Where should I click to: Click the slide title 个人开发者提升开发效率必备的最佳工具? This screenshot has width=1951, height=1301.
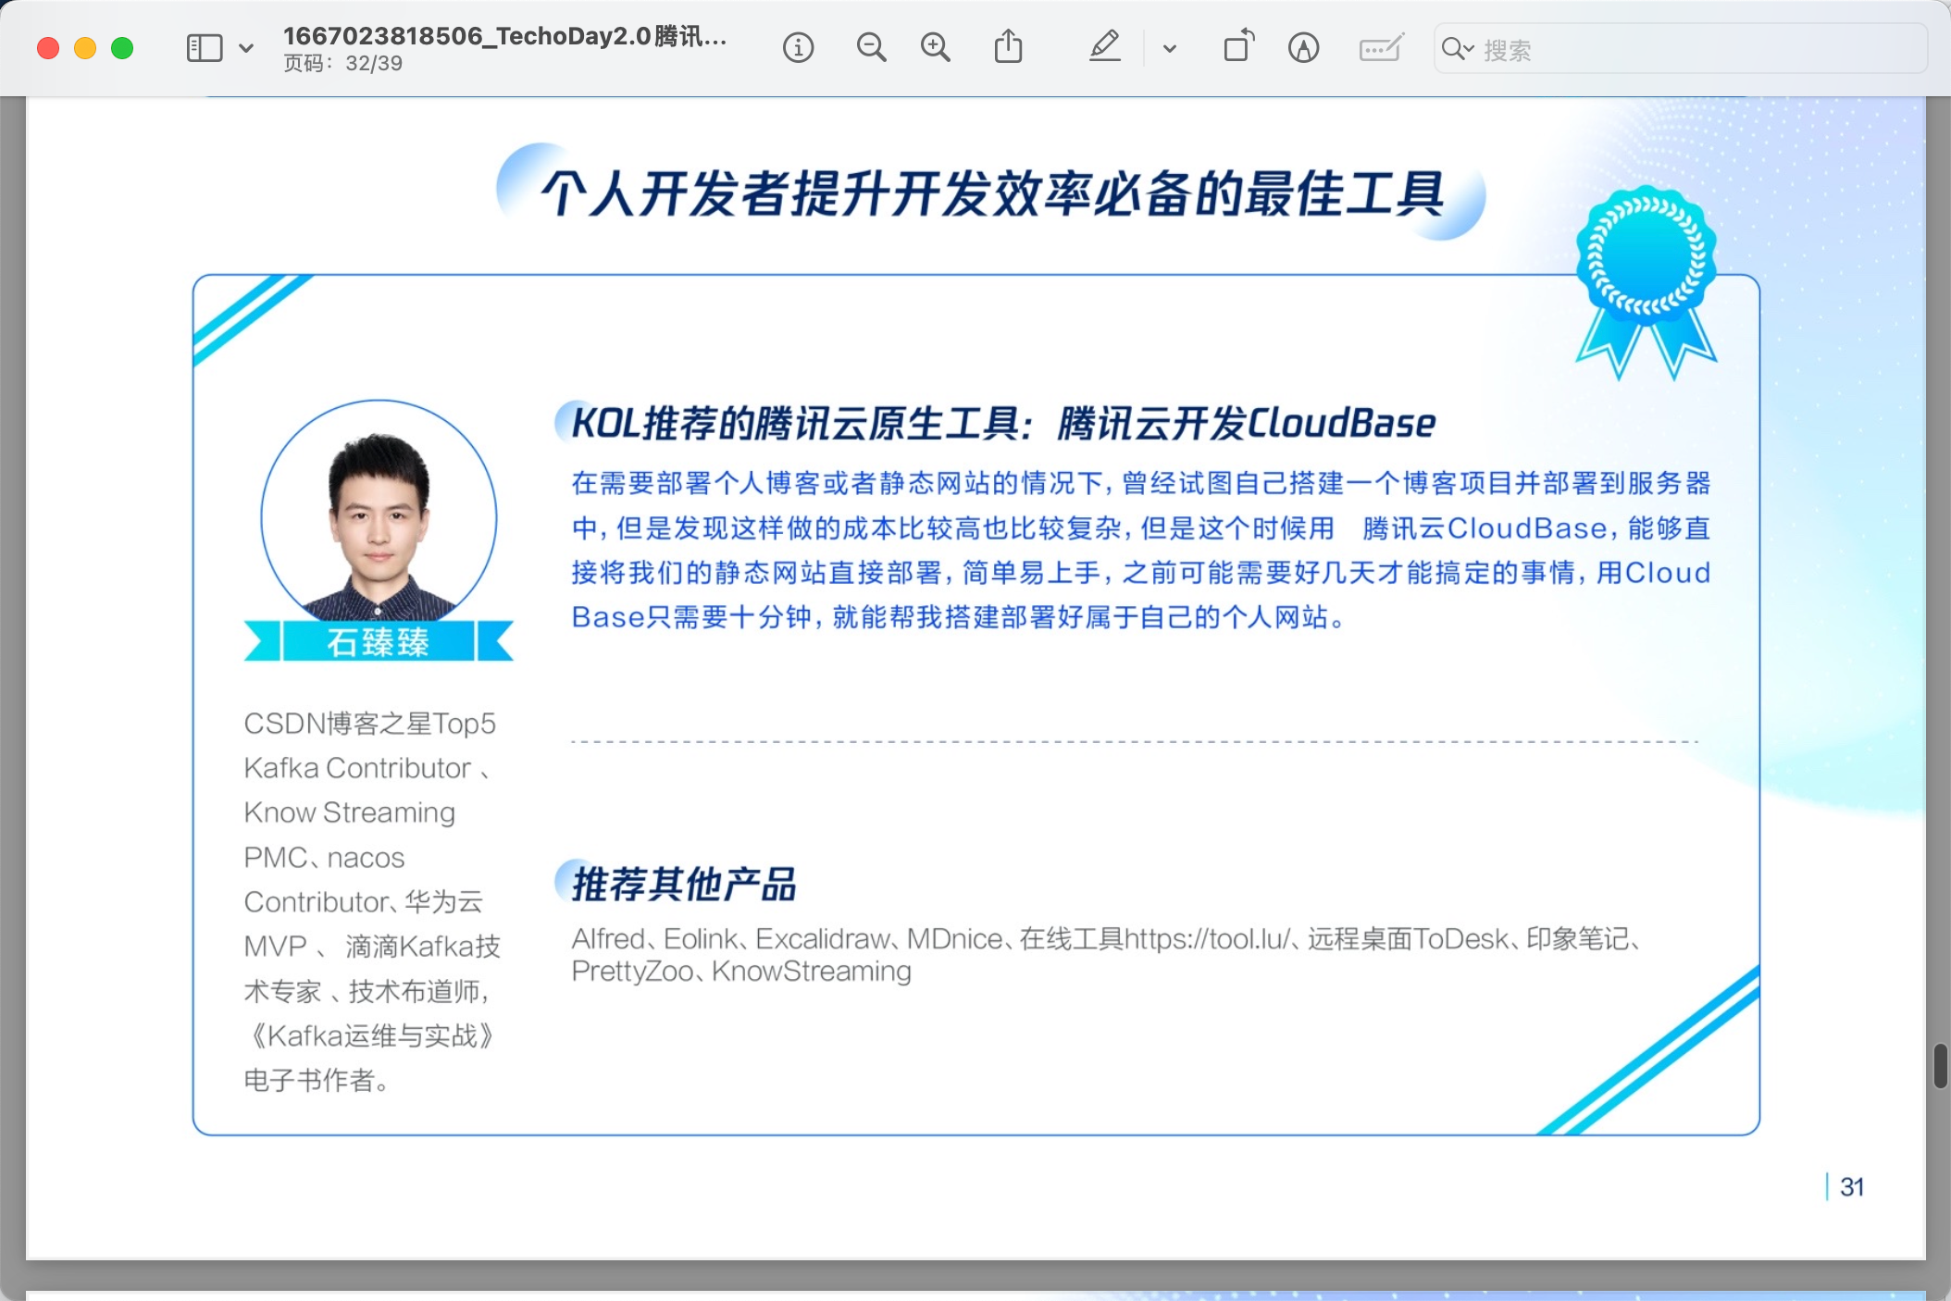click(x=992, y=194)
